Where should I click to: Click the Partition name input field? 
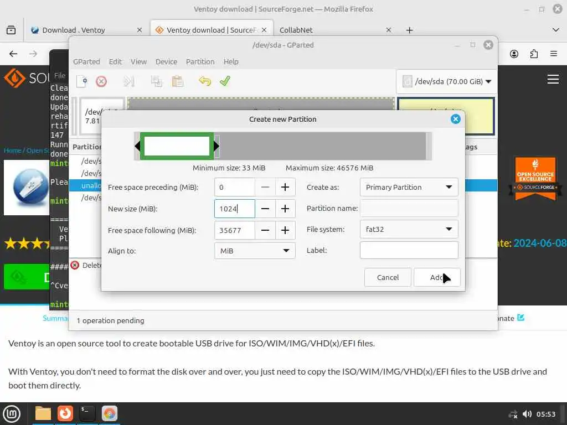coord(409,208)
